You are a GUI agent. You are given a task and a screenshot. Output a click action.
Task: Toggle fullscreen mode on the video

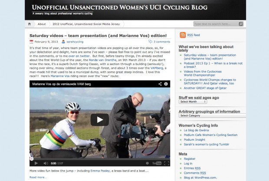tap(167, 163)
